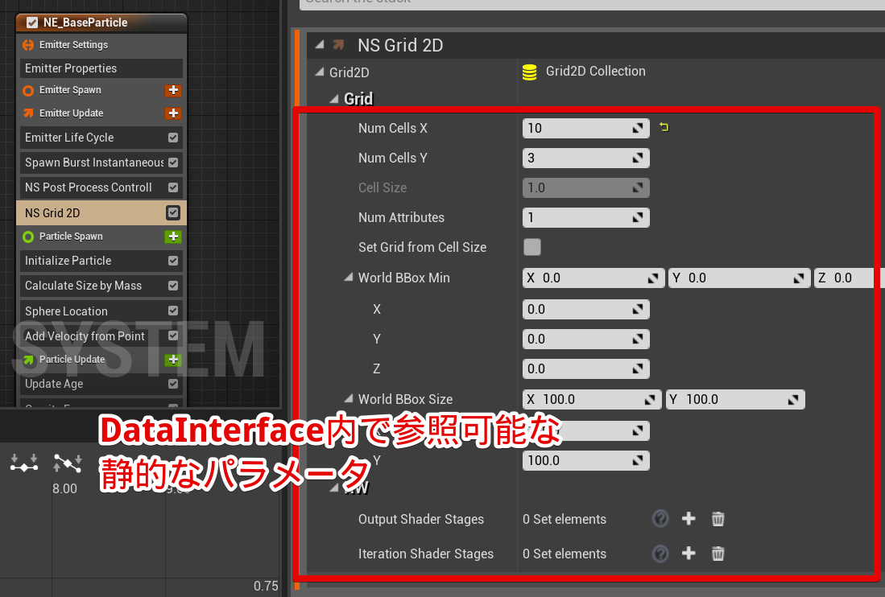The height and width of the screenshot is (597, 885).
Task: Add module to Emitter Update with plus button
Action: pos(173,113)
